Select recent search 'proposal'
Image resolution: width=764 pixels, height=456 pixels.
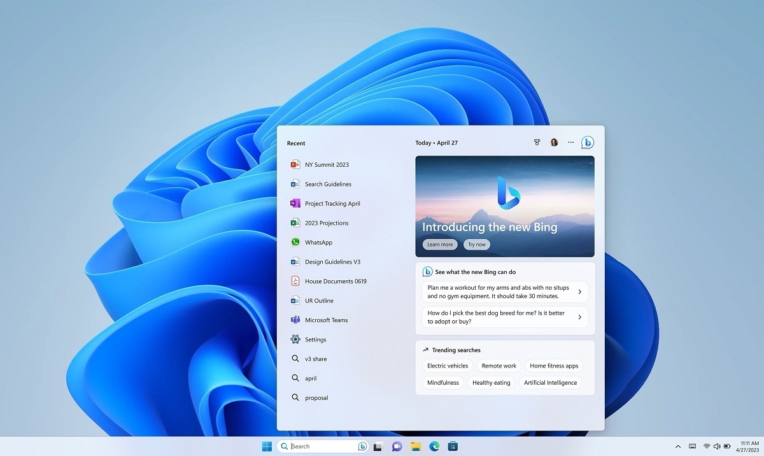309,398
